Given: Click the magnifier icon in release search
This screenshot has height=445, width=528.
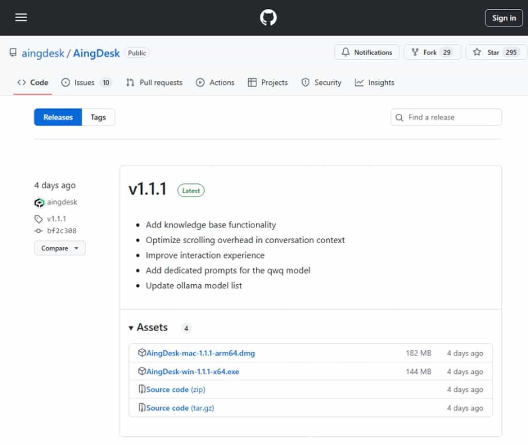Looking at the screenshot, I should (x=400, y=117).
